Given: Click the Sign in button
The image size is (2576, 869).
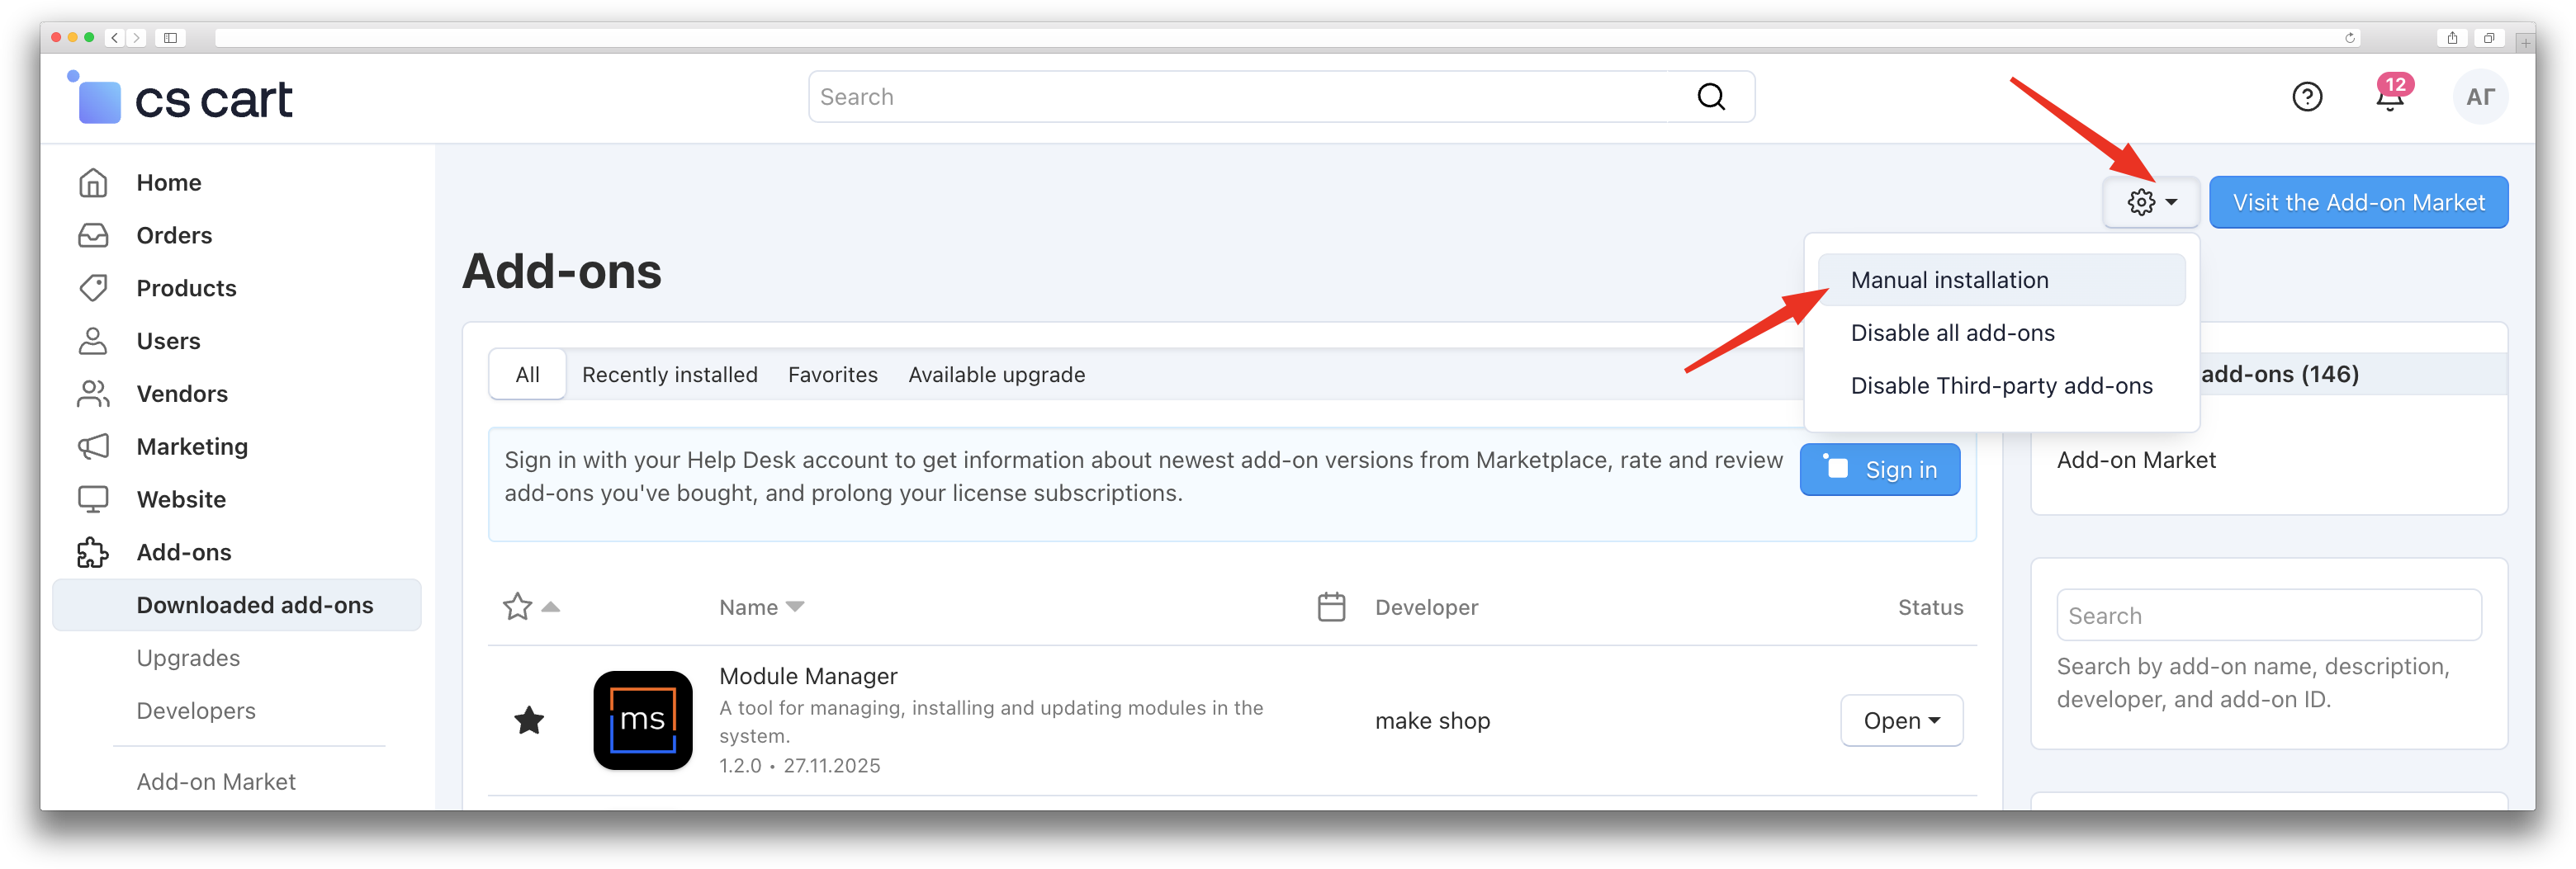Looking at the screenshot, I should pos(1879,470).
